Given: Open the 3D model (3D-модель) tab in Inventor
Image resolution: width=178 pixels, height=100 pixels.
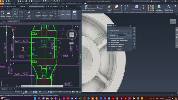Looking at the screenshot, I should coord(8,4).
